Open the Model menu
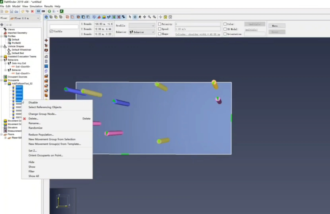330x214 pixels. (16, 6)
